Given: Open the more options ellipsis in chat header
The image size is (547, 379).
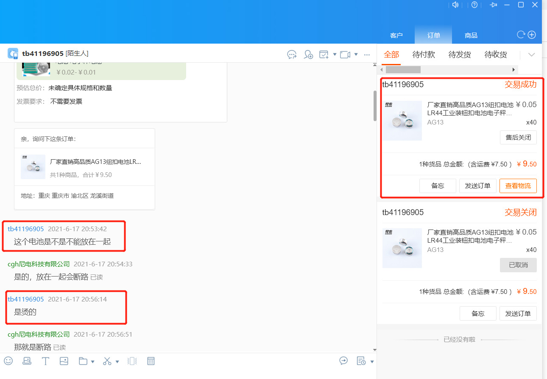Looking at the screenshot, I should tap(367, 54).
